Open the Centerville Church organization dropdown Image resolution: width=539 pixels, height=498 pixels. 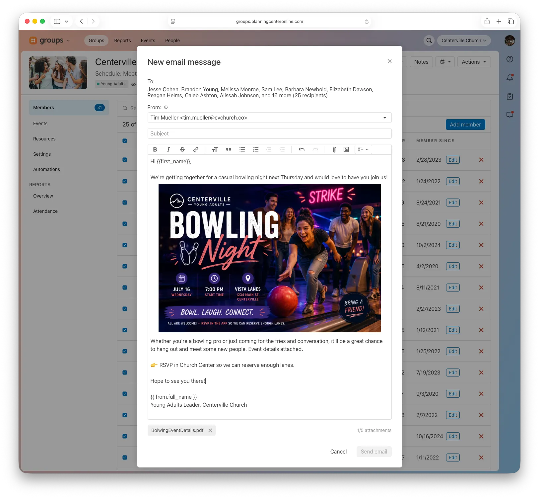pyautogui.click(x=464, y=41)
